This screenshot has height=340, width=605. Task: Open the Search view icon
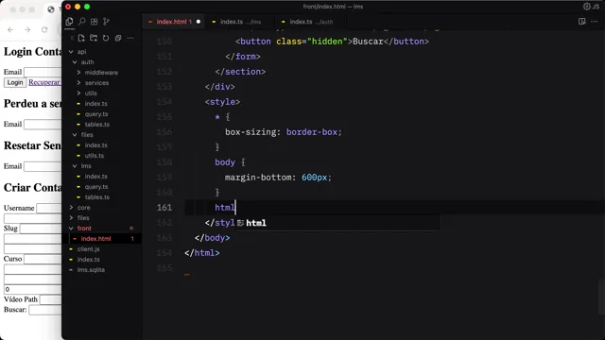click(82, 22)
